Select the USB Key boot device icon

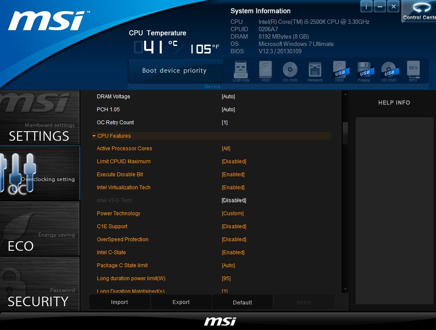point(241,71)
